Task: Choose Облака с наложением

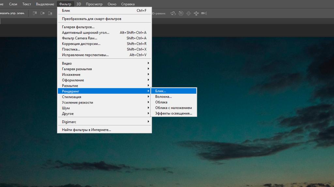Action: click(174, 108)
